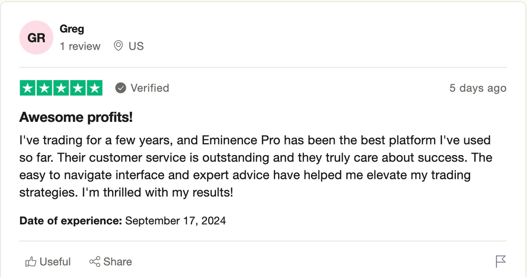
Task: Select the second green rating star
Action: [44, 88]
